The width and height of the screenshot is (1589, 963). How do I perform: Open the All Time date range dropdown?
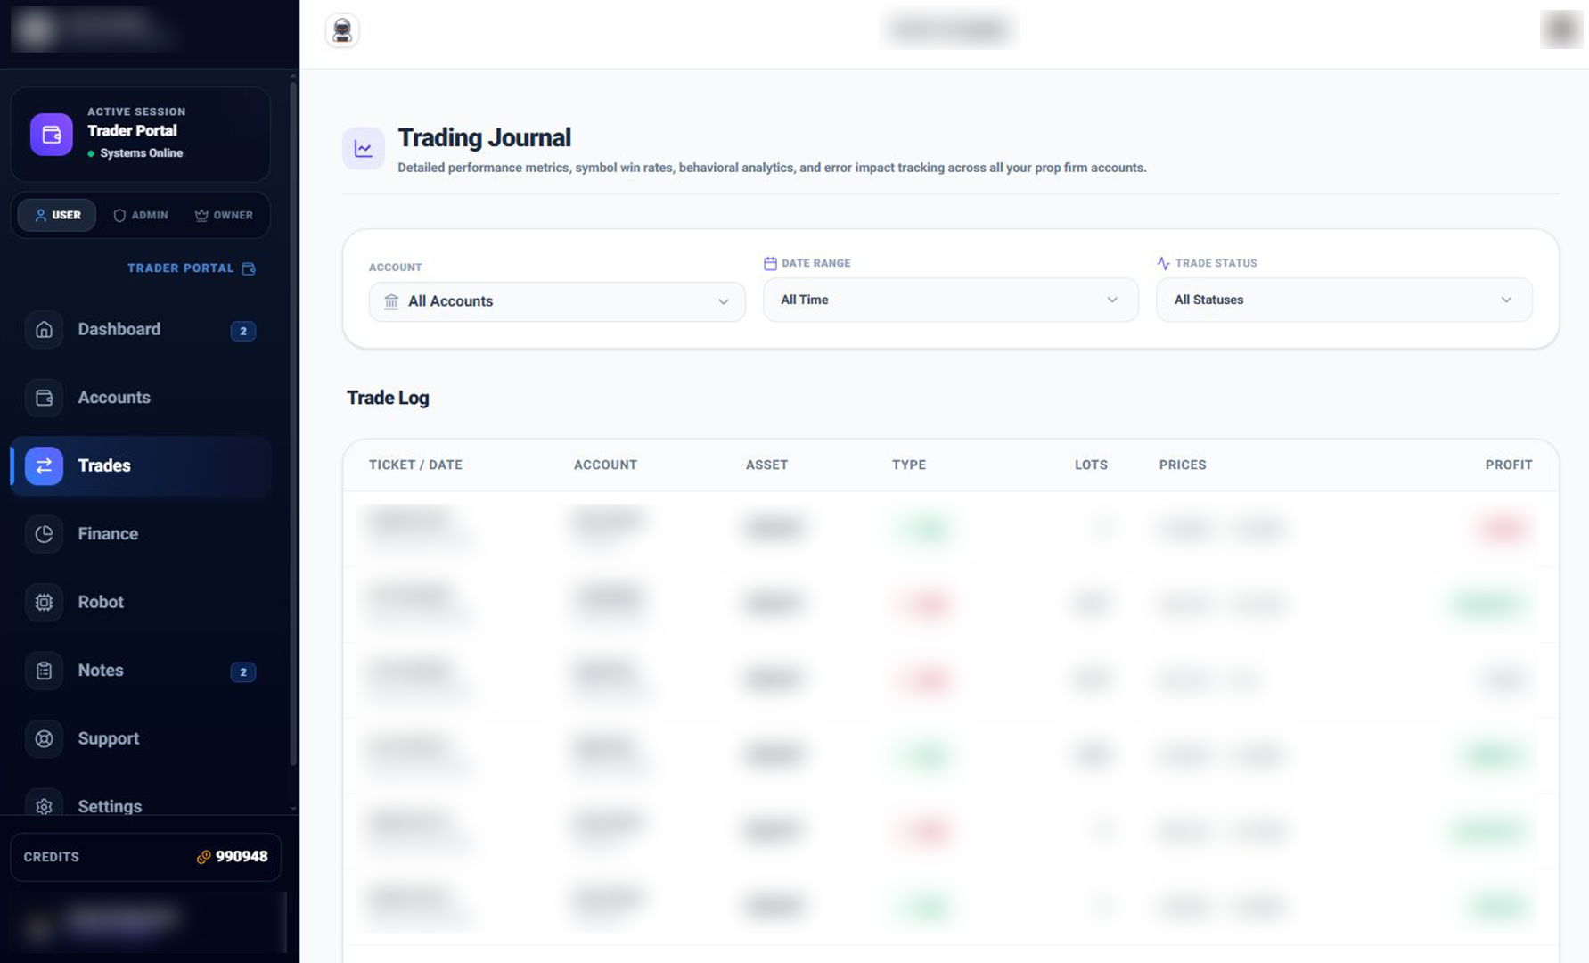pos(950,300)
